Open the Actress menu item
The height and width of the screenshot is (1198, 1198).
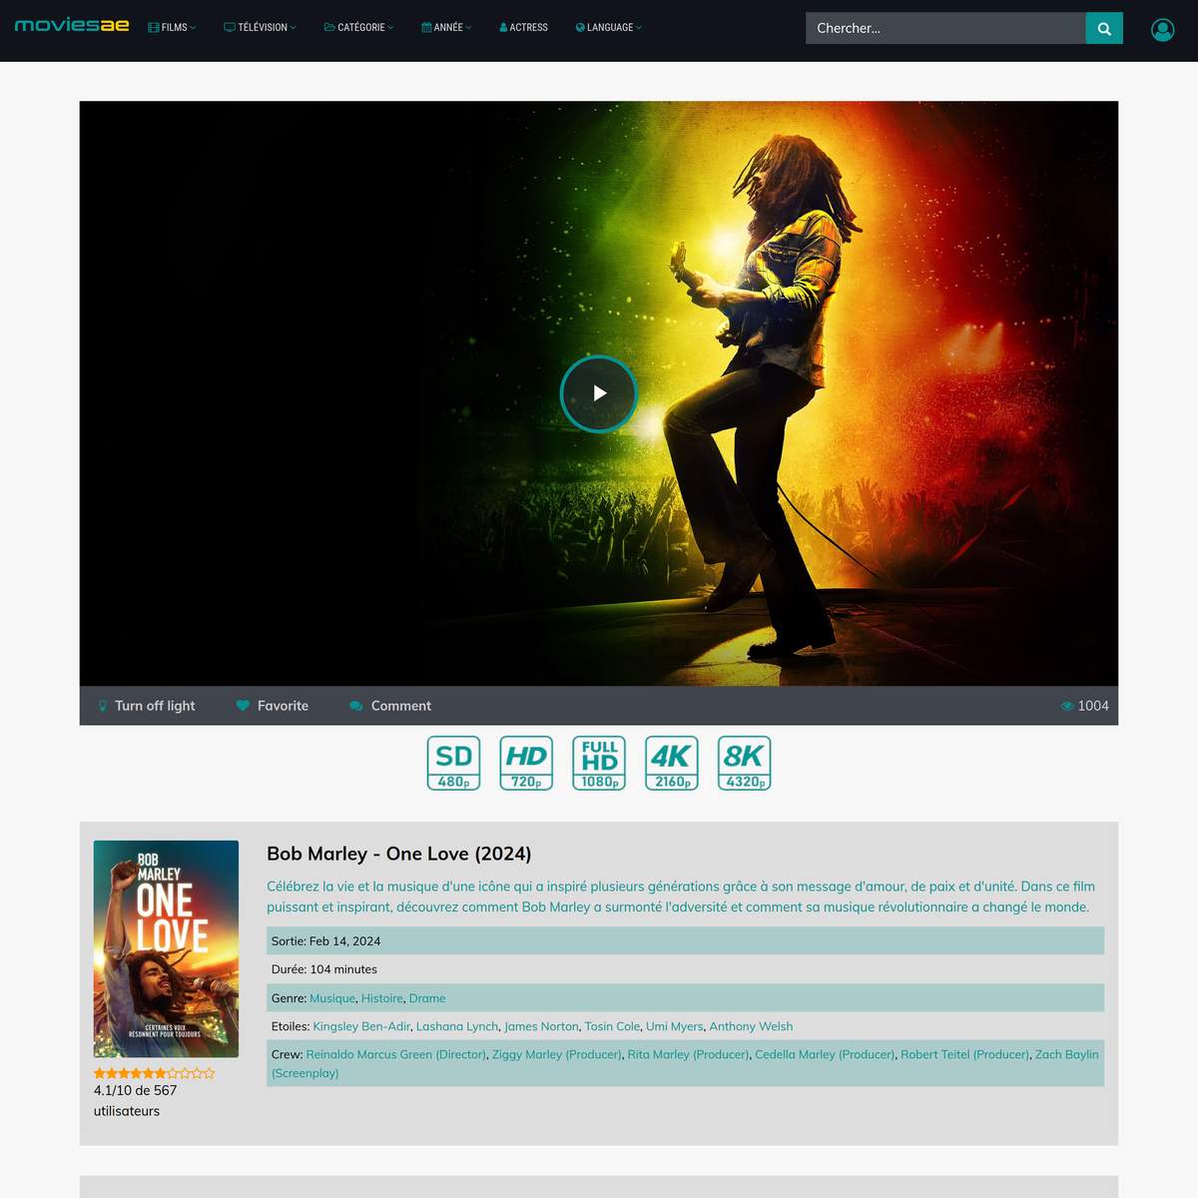[523, 28]
